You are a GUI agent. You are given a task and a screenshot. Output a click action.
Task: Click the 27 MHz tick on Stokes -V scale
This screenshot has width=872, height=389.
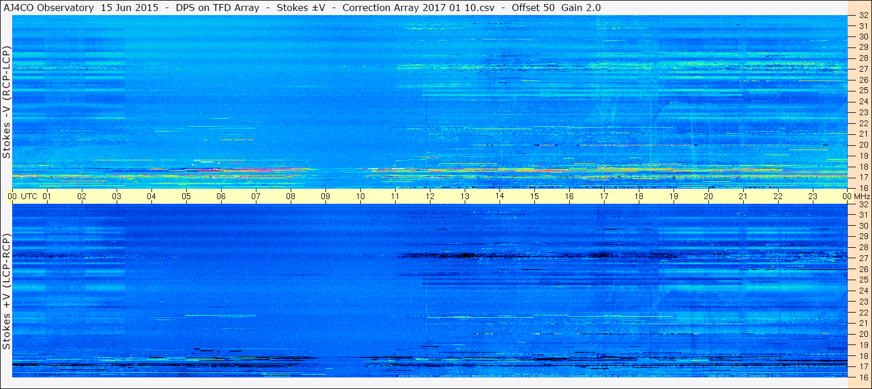tap(863, 69)
